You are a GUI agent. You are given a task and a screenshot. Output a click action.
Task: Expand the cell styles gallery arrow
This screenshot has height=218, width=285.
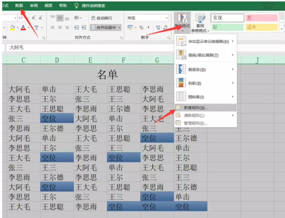(x=281, y=29)
